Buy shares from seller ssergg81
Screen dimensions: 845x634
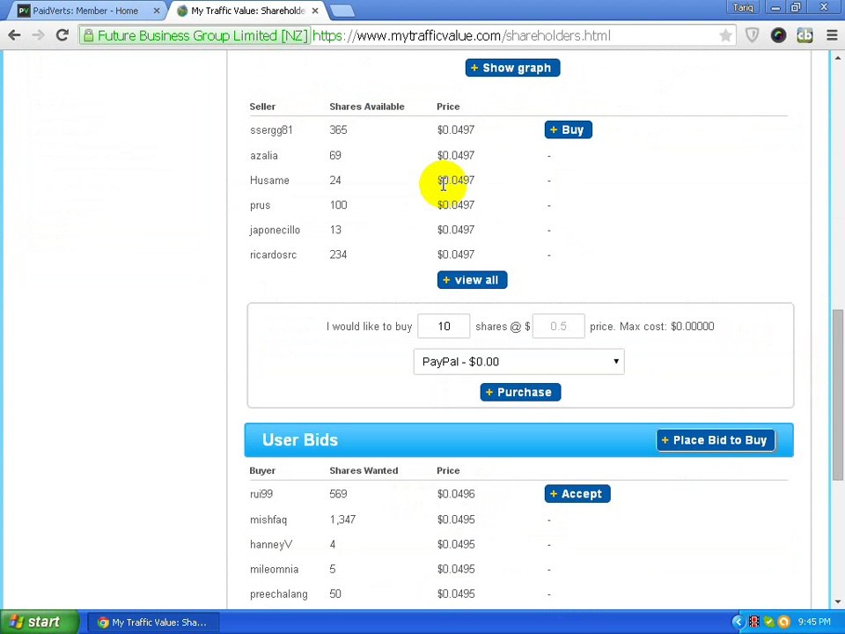pyautogui.click(x=568, y=130)
